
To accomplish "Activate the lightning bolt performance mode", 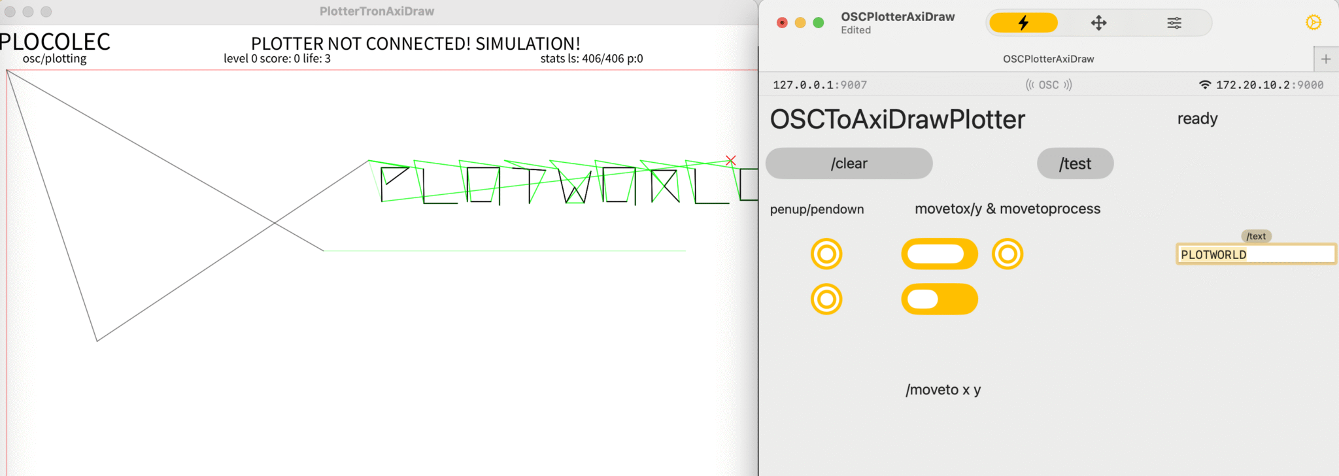I will [1023, 23].
